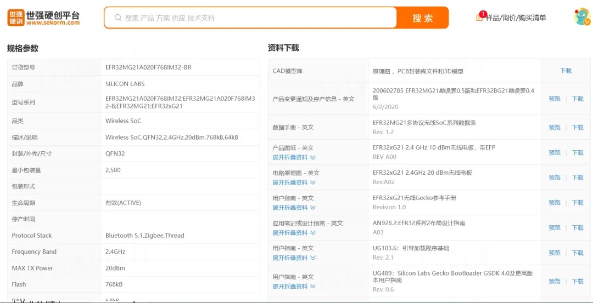Preview the EFR32xG21 20 dBm radio board schematic
The image size is (593, 303).
[555, 177]
